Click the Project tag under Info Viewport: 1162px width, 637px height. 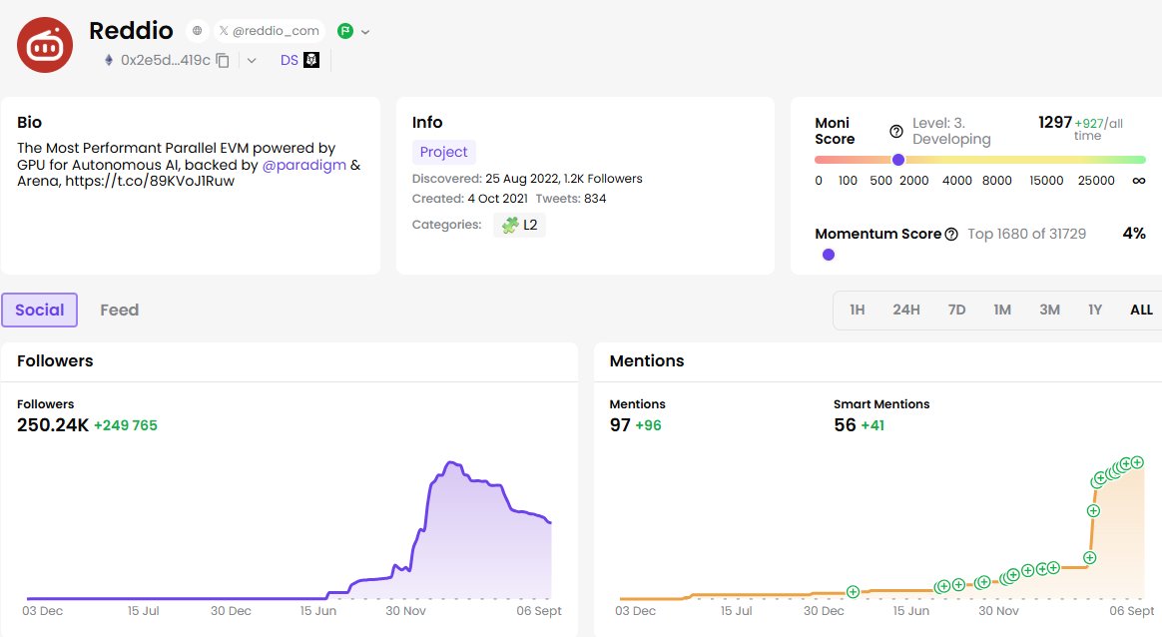click(444, 152)
